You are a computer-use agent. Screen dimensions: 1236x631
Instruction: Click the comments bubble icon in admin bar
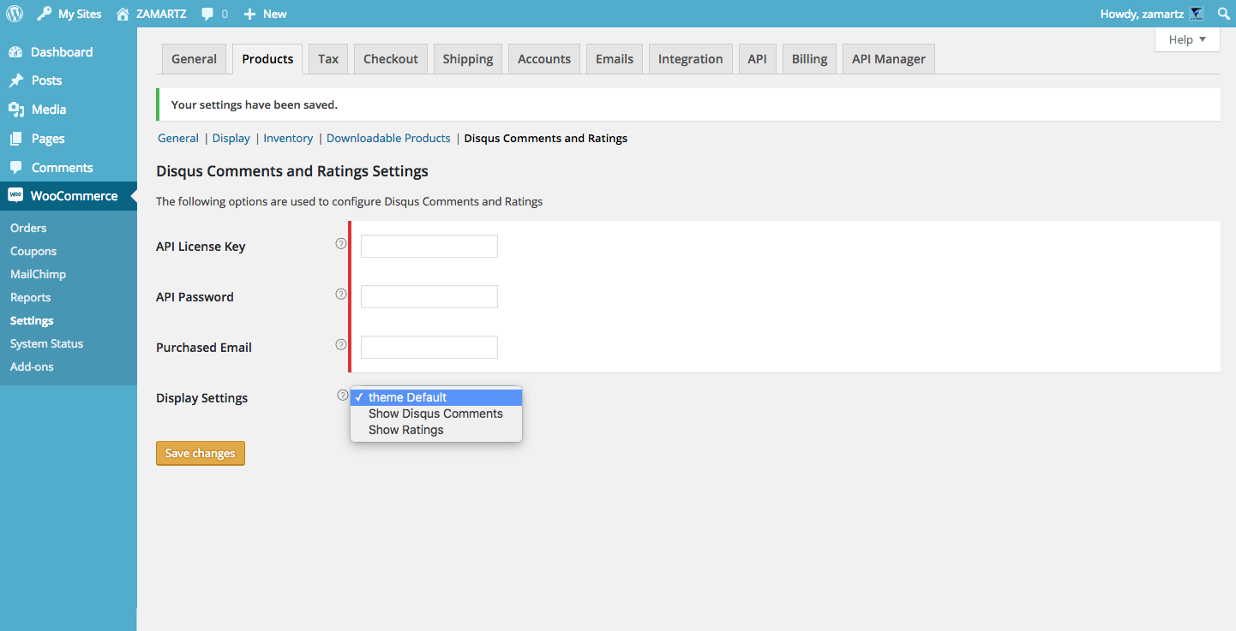pos(207,14)
